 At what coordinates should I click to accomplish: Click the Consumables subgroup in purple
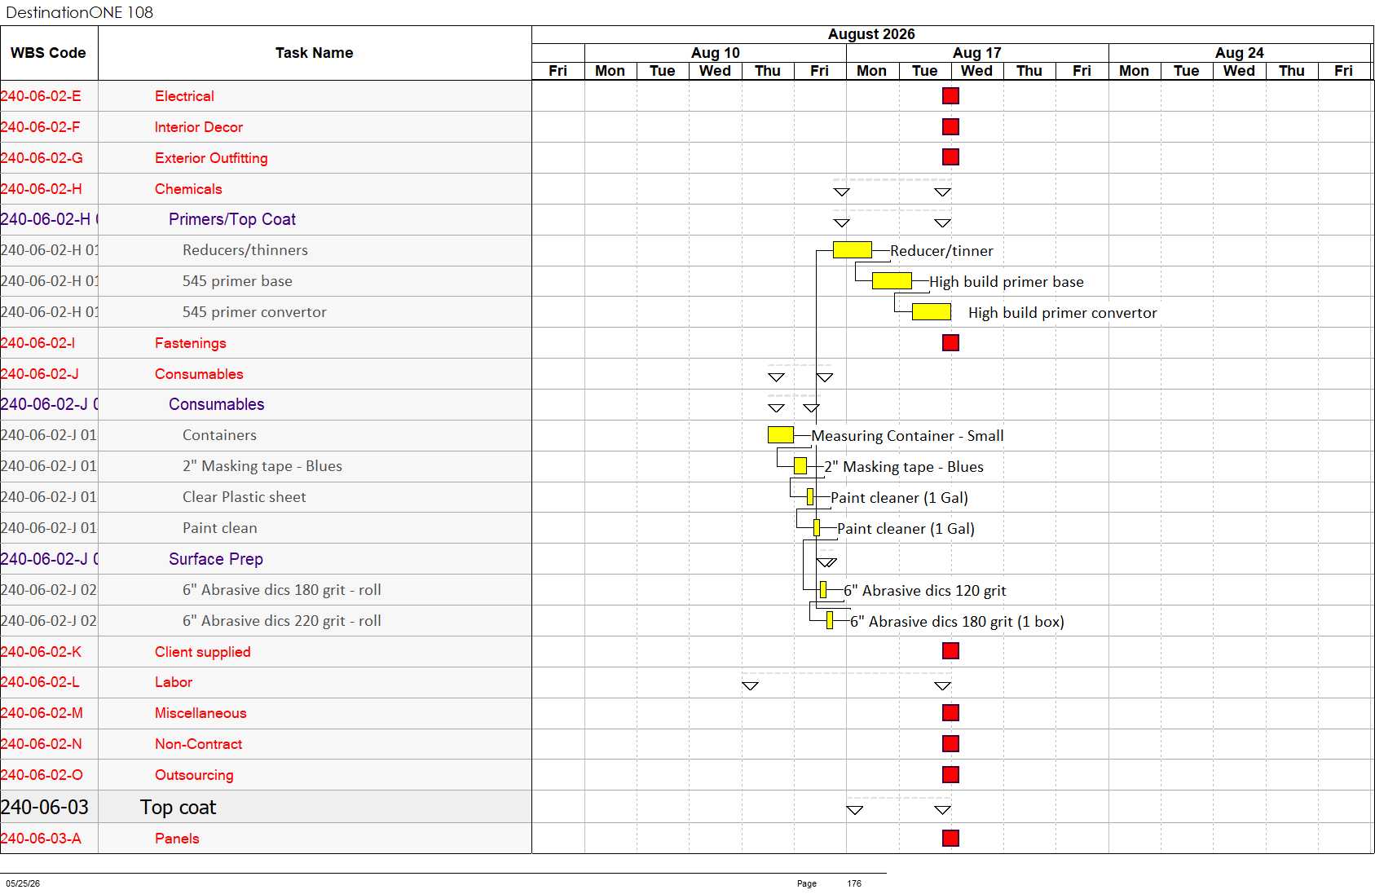pos(217,404)
